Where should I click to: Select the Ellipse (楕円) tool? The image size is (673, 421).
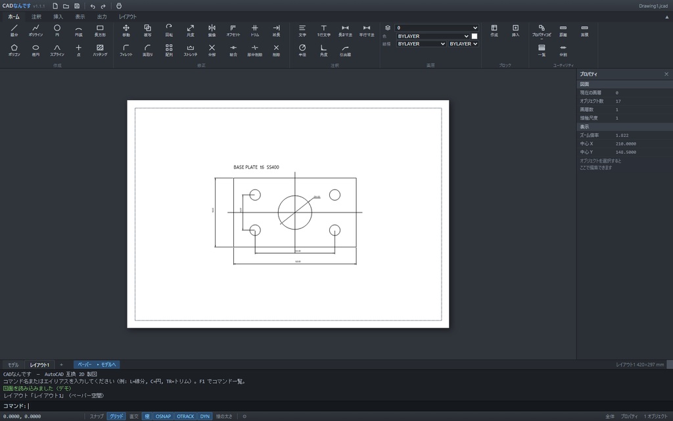coord(35,50)
